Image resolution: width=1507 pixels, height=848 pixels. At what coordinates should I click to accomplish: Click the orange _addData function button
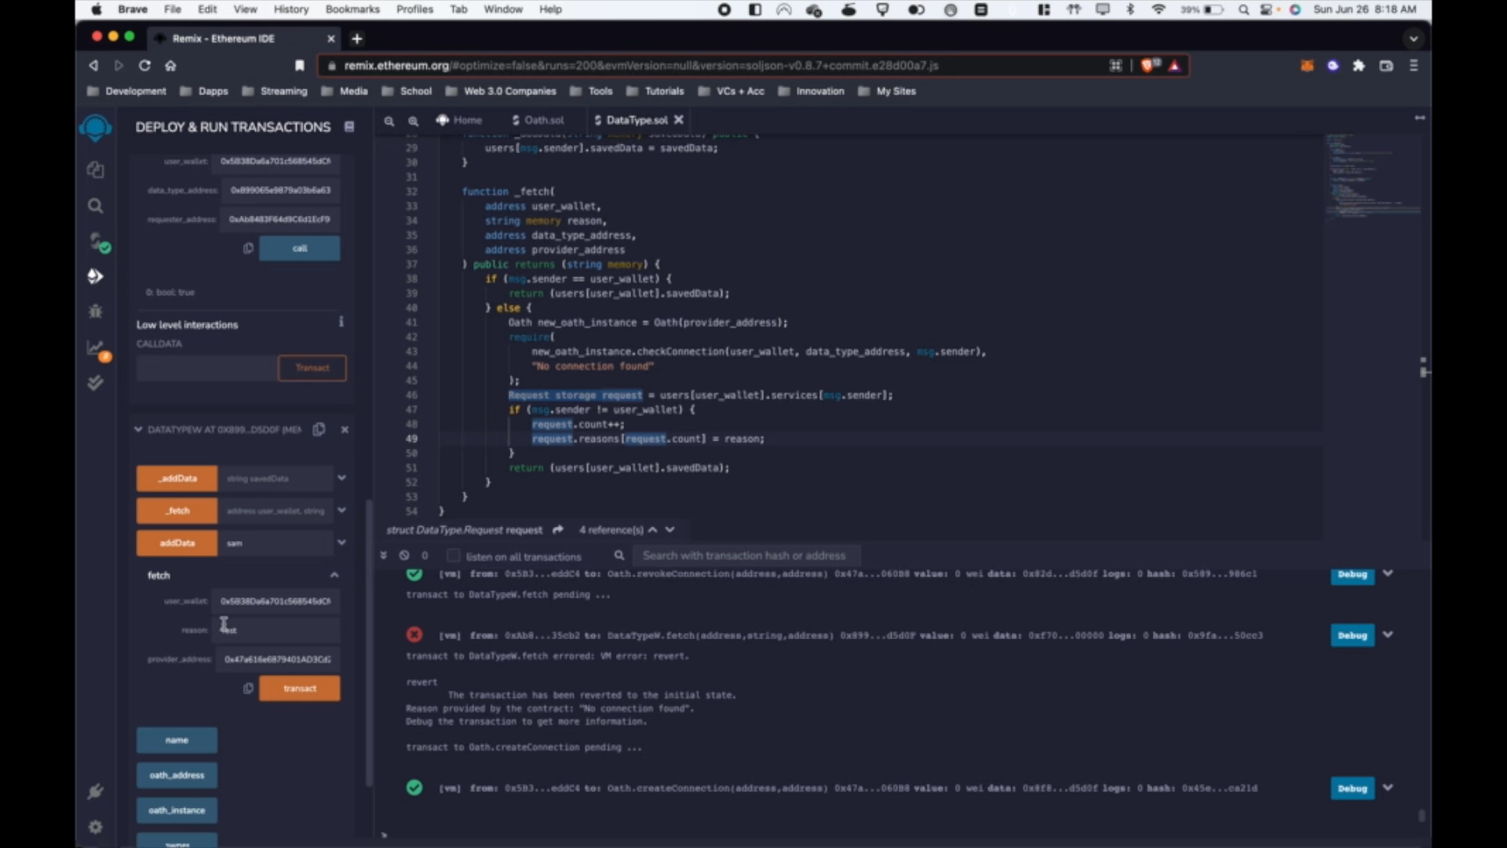tap(177, 478)
